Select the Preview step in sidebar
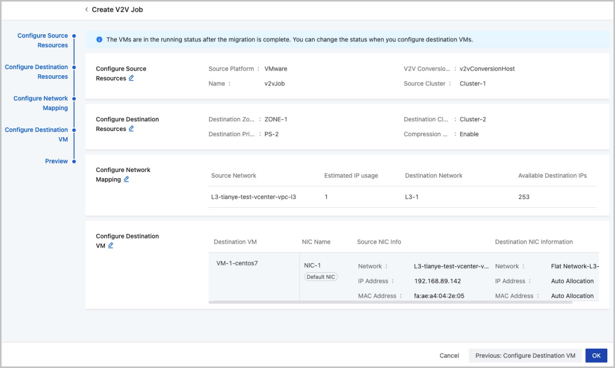 pyautogui.click(x=56, y=161)
